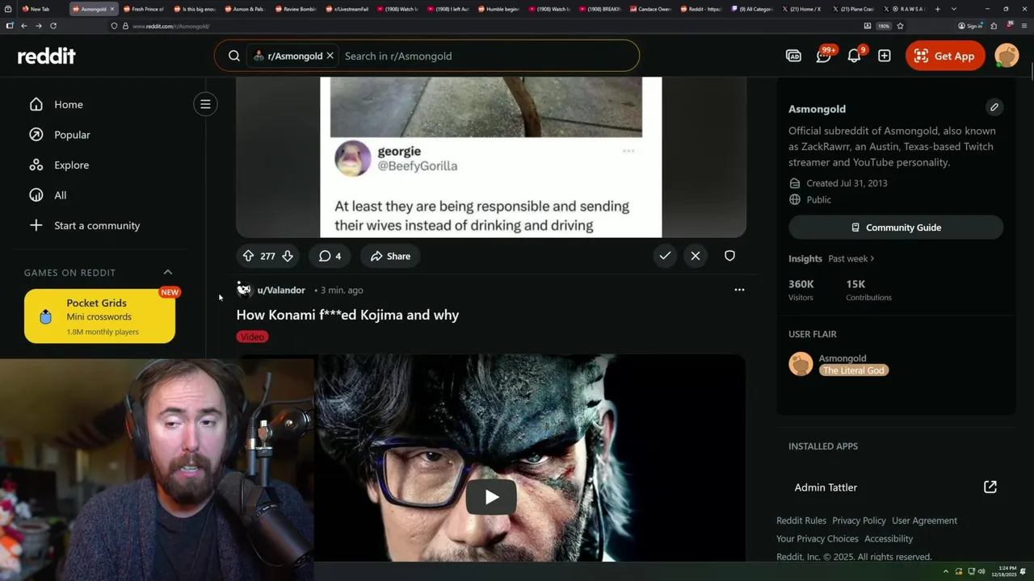Open User Agreement link
The image size is (1034, 581).
click(924, 520)
